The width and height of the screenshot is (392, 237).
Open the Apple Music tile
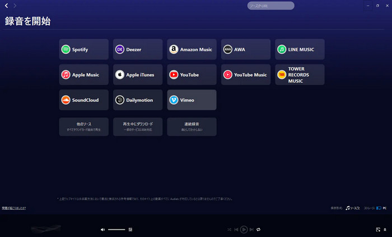tap(83, 75)
